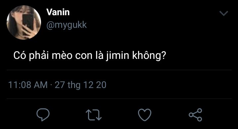Viewport: 238px width, 129px height.
Task: Retweet the post with the arrows icon
Action: pos(94,115)
